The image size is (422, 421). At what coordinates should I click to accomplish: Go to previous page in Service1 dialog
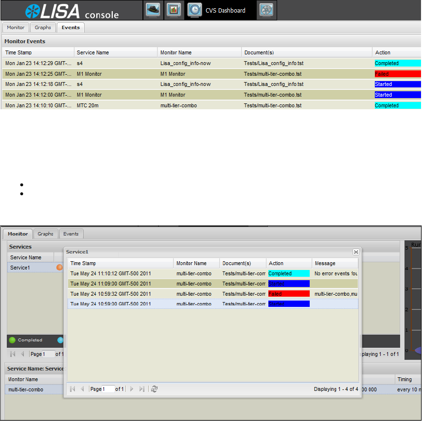click(83, 389)
